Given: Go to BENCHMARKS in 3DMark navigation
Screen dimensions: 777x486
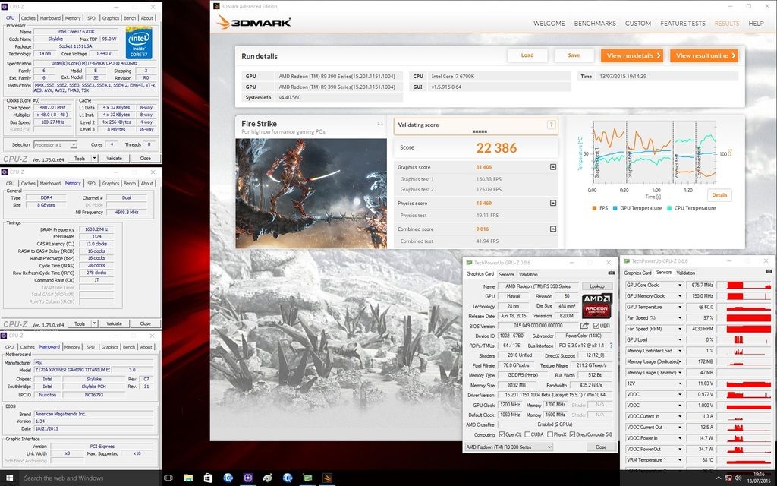Looking at the screenshot, I should click(x=595, y=24).
